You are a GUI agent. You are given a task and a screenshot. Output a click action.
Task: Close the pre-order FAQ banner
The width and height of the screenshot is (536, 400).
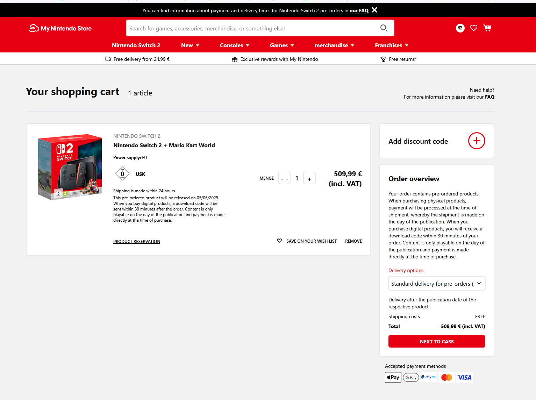point(374,10)
